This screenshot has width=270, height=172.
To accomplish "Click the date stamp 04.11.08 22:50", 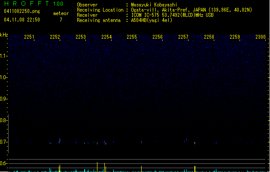I will click(x=22, y=20).
